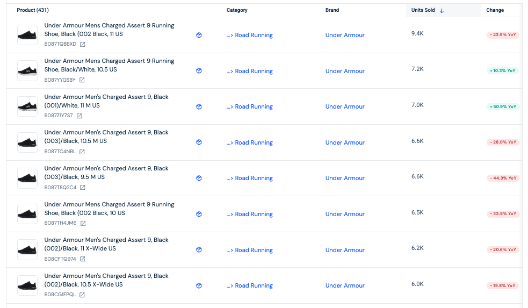This screenshot has height=308, width=528.
Task: Open Road Running category link in second row
Action: [x=254, y=71]
